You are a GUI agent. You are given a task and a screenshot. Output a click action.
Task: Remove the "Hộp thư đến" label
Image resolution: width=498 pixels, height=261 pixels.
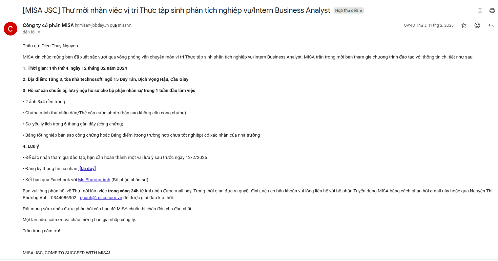[361, 11]
